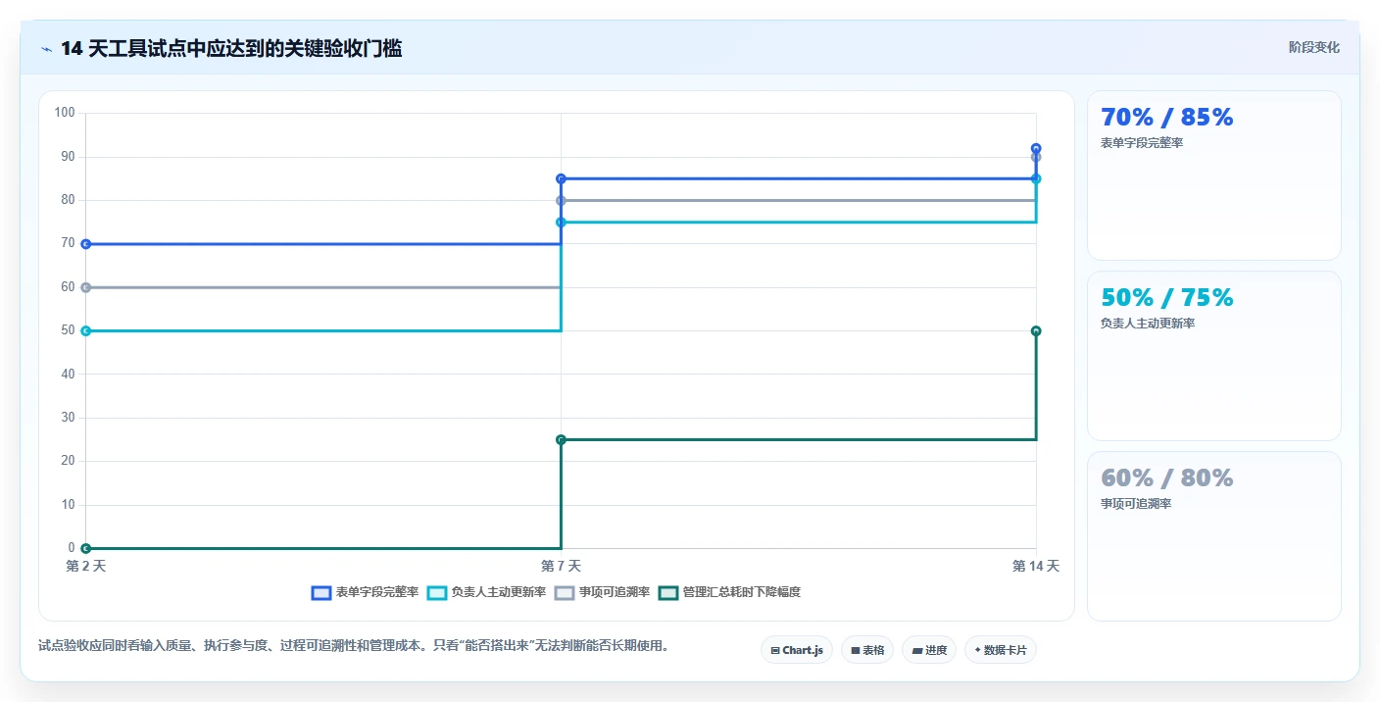Click the 进度 tag pill
The width and height of the screenshot is (1380, 702).
point(929,650)
